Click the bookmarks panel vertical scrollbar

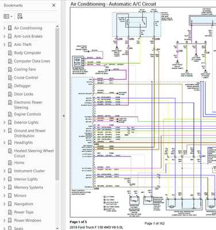(x=57, y=105)
